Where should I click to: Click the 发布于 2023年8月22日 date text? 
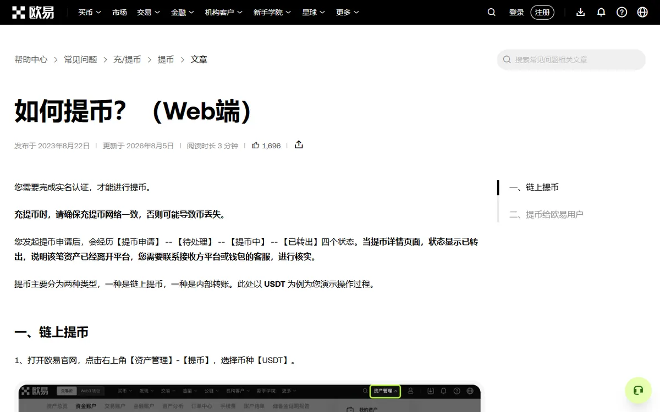coord(52,146)
